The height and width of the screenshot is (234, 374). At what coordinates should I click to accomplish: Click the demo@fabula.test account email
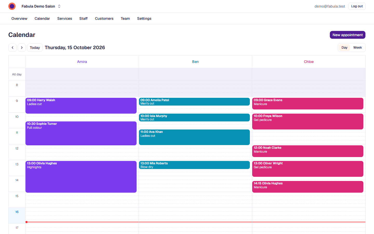[330, 6]
